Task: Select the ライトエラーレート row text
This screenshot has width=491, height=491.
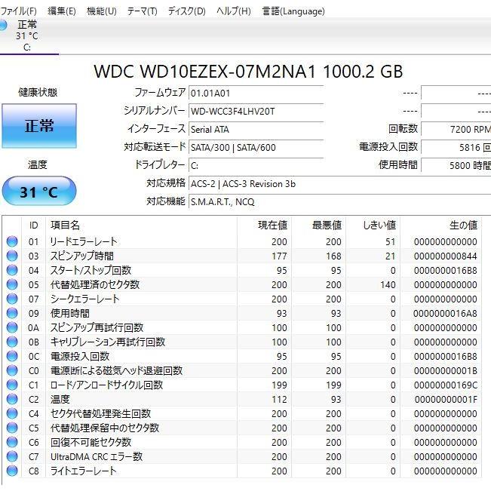Action: tap(83, 471)
